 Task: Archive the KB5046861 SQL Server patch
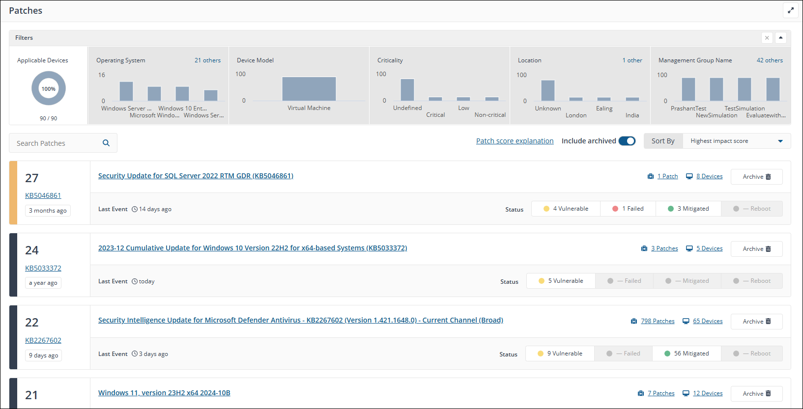pos(756,177)
